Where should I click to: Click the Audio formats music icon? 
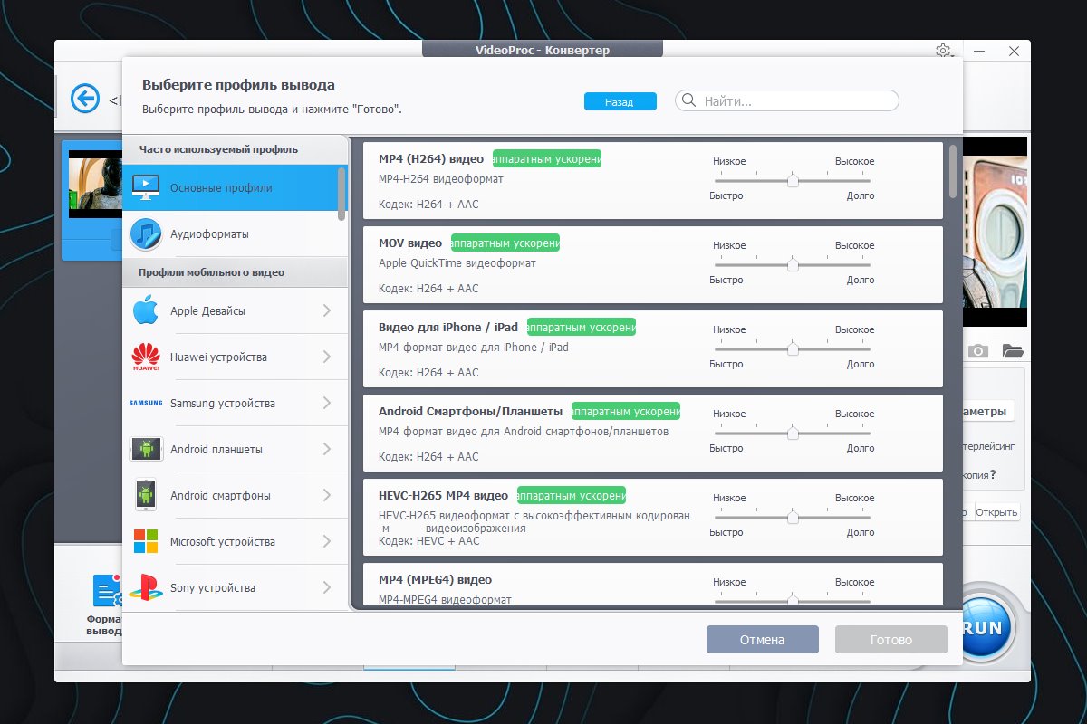145,234
